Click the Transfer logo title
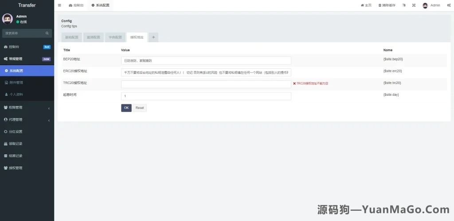The width and height of the screenshot is (454, 221). point(27,5)
